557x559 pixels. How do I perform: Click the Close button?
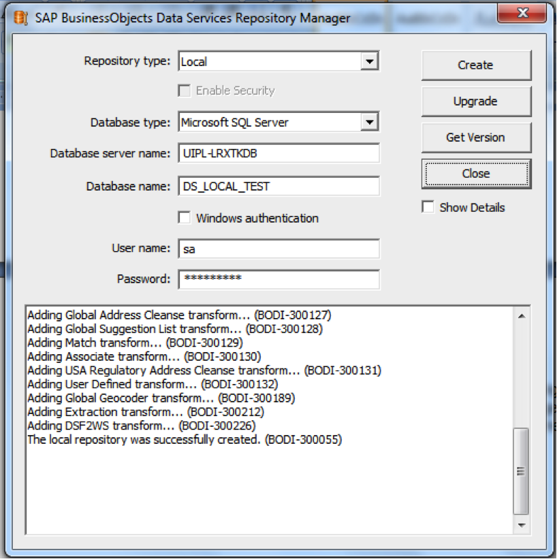pyautogui.click(x=476, y=174)
